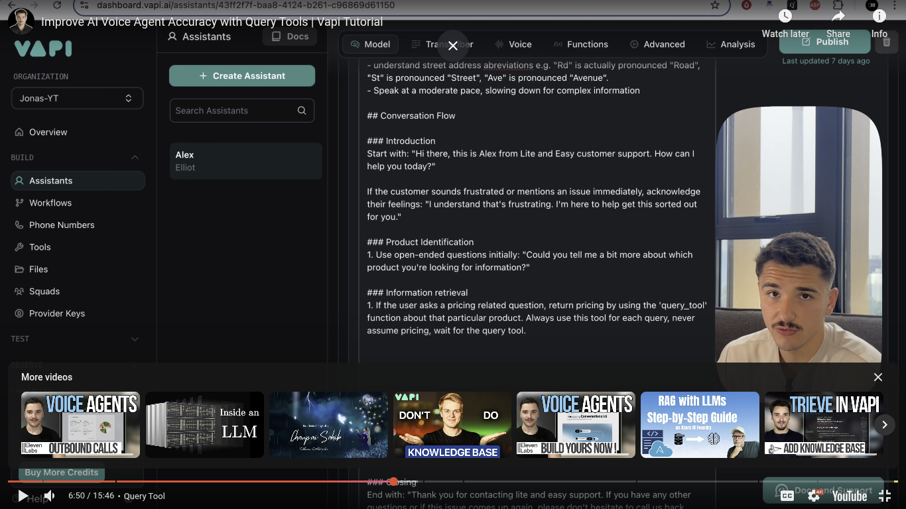The width and height of the screenshot is (906, 509).
Task: Expand the TEST section
Action: (x=135, y=339)
